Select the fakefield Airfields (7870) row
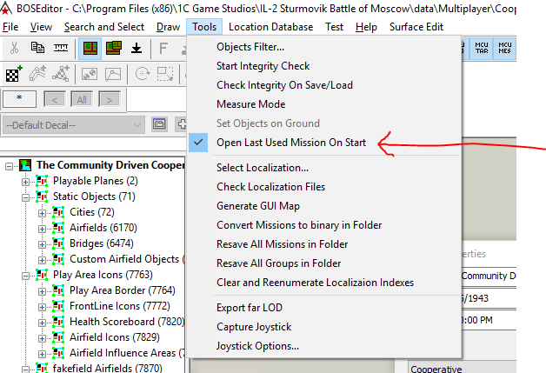The height and width of the screenshot is (373, 546). (107, 368)
